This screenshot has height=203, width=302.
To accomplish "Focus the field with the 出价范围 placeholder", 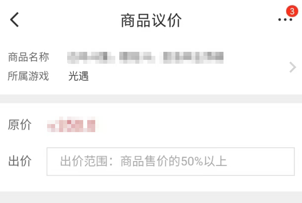I will click(170, 162).
